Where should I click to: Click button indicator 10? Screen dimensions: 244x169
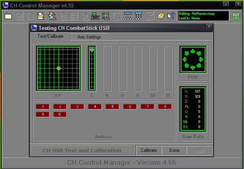point(60,114)
